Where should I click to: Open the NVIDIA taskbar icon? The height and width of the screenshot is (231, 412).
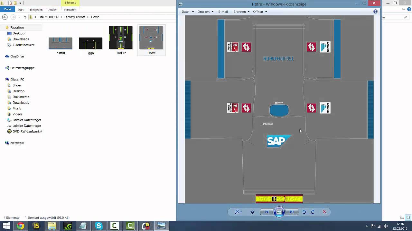68,226
